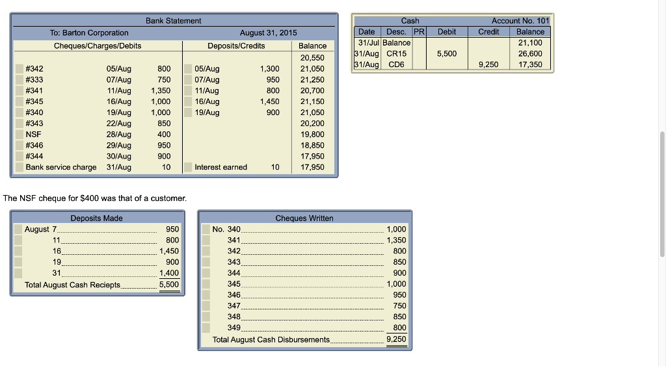Tick the 347 box in Cheques Written

(206, 306)
